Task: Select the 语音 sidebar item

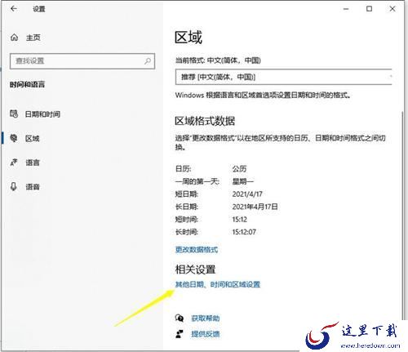Action: click(x=33, y=187)
